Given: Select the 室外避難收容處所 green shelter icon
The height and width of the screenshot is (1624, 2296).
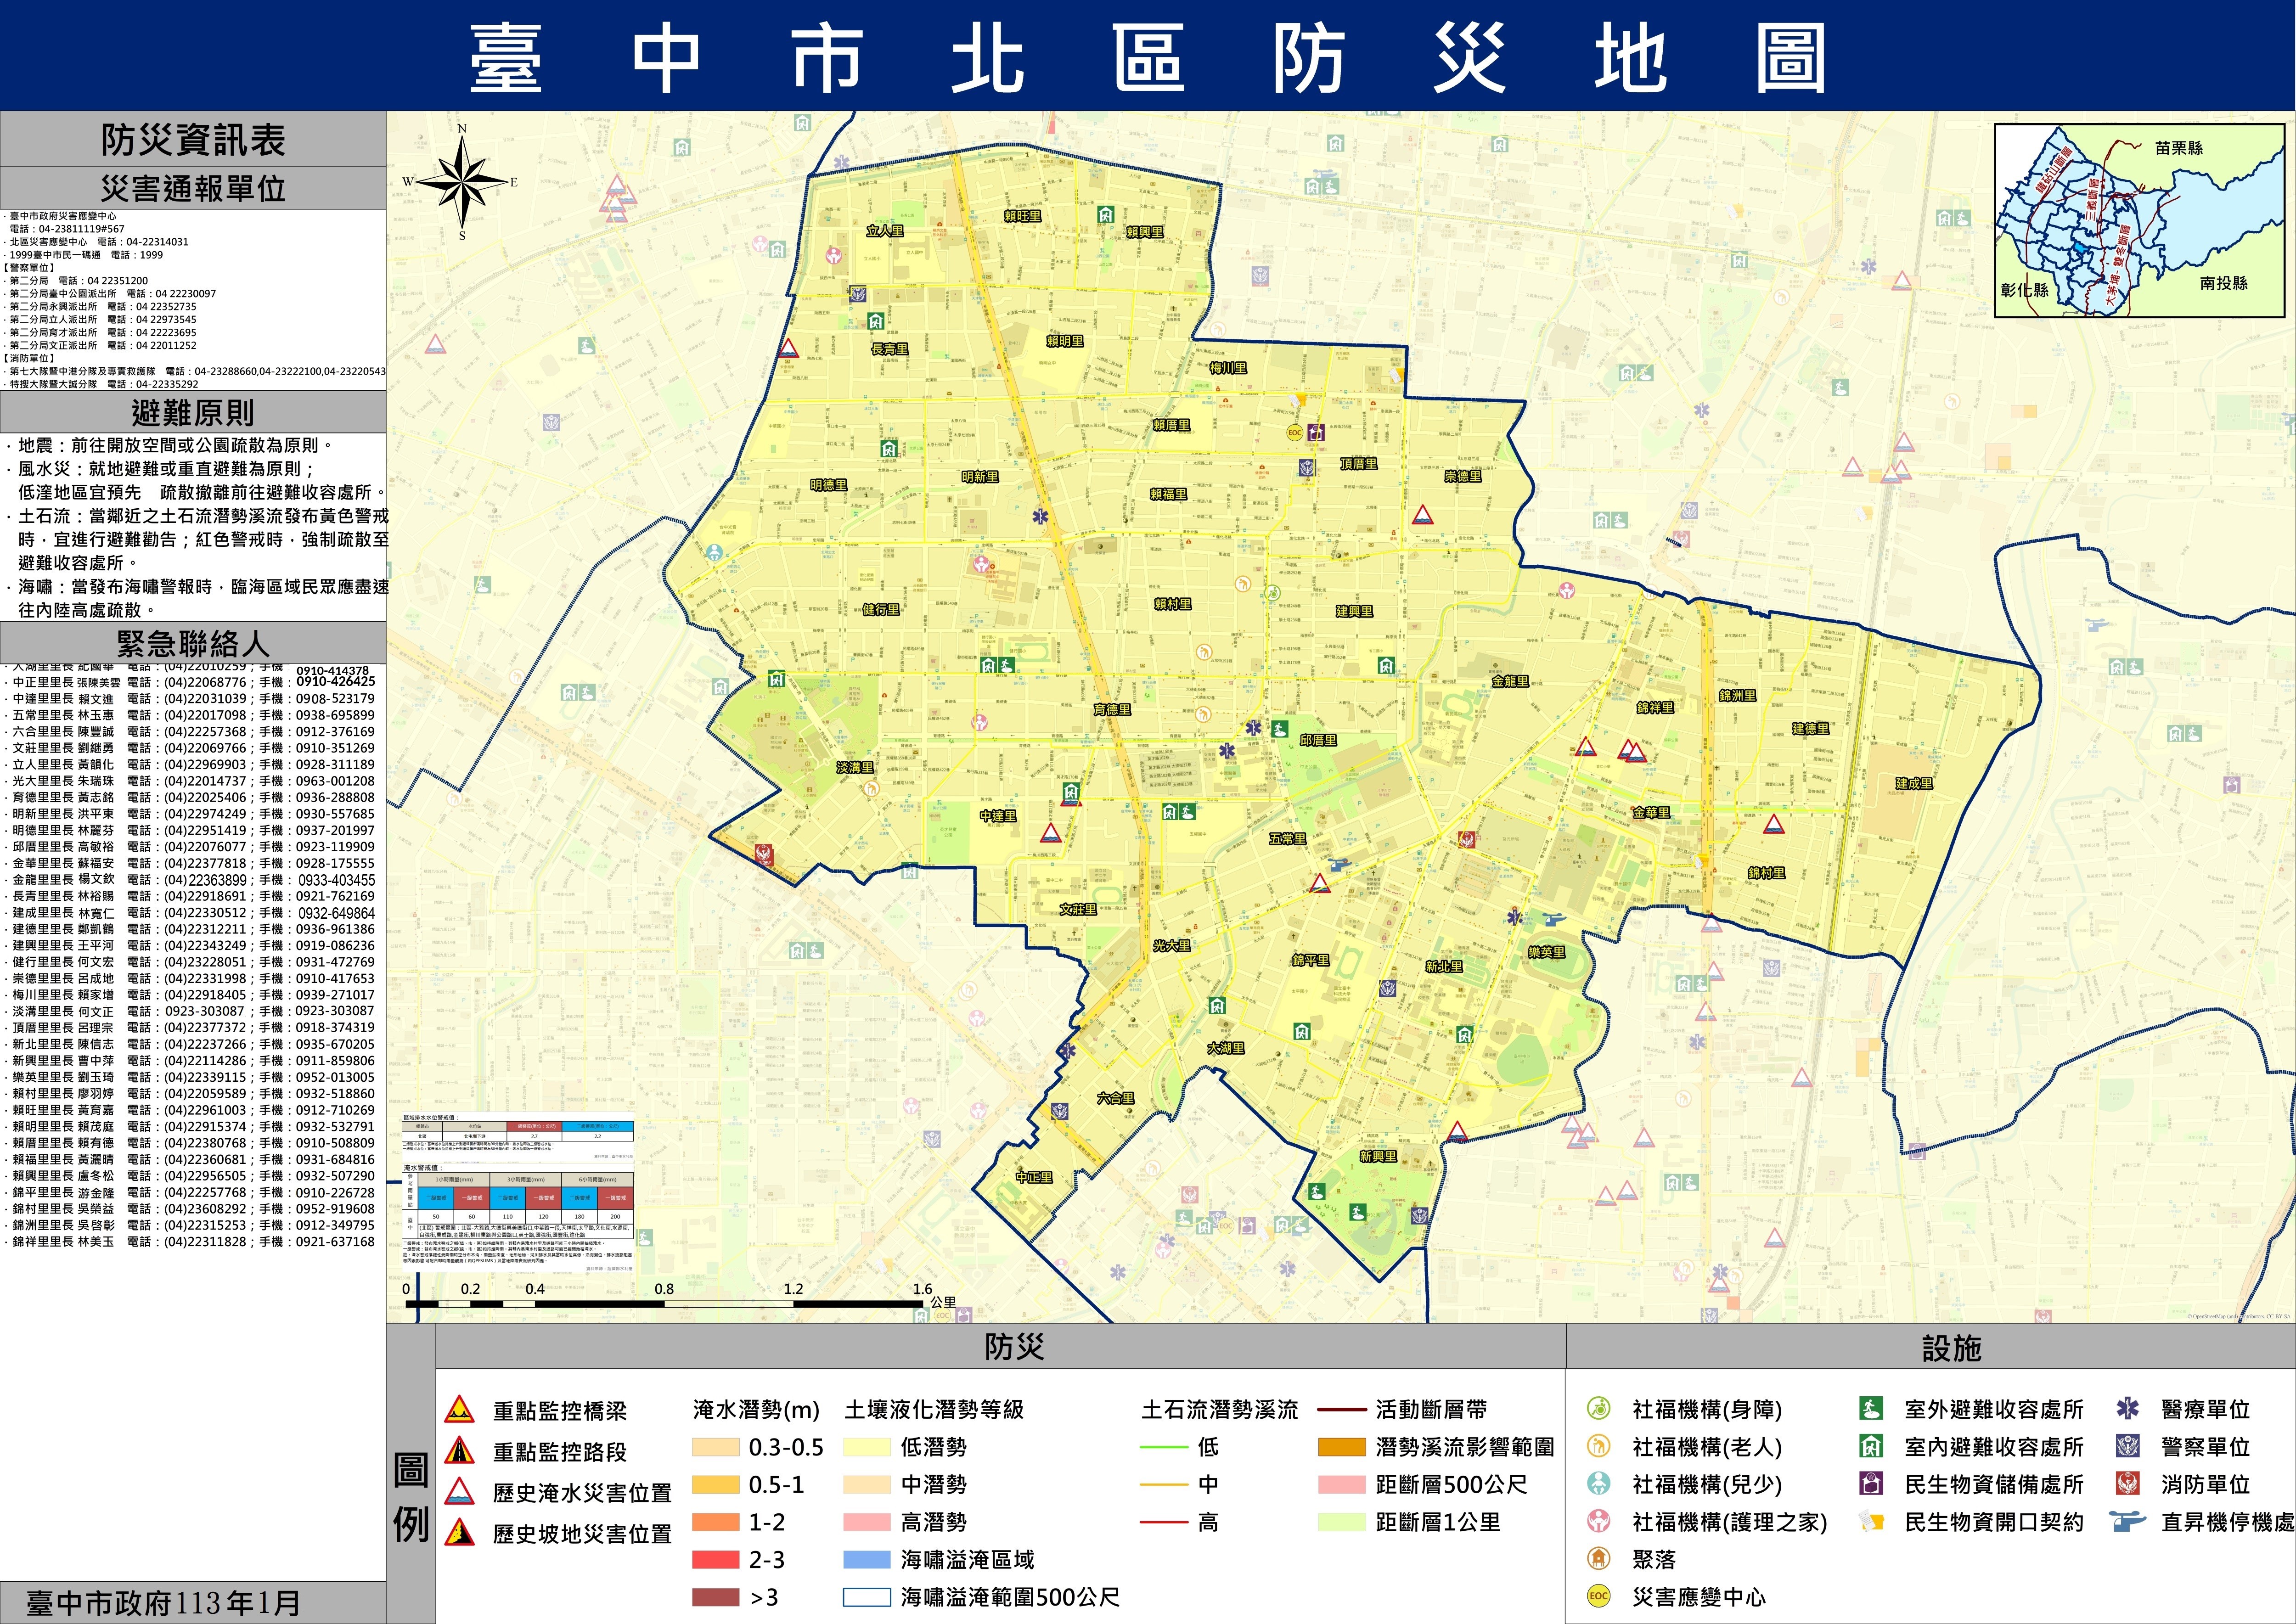Looking at the screenshot, I should (x=1871, y=1409).
